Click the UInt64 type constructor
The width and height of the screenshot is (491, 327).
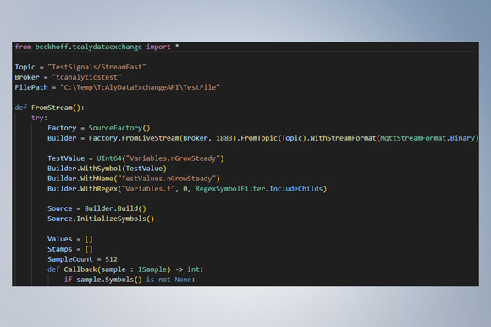click(109, 158)
